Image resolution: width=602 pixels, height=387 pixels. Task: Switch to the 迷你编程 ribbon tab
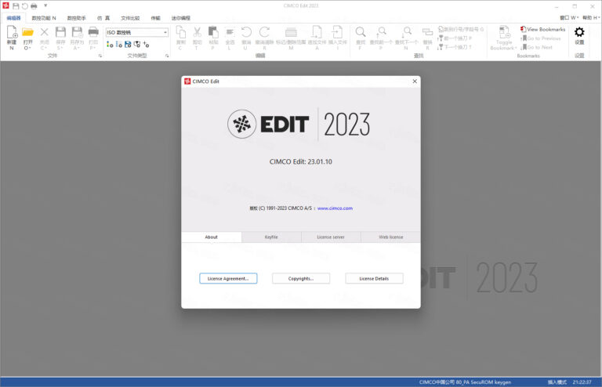pos(180,18)
